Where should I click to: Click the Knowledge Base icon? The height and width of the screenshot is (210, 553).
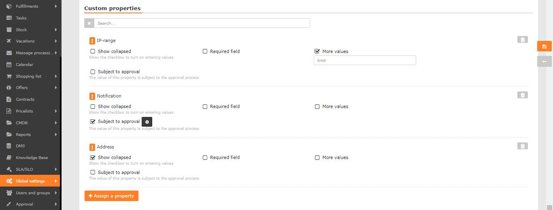point(9,157)
